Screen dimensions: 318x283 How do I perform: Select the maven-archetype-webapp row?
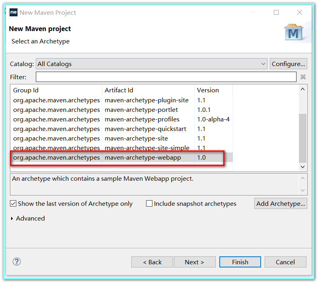click(121, 158)
